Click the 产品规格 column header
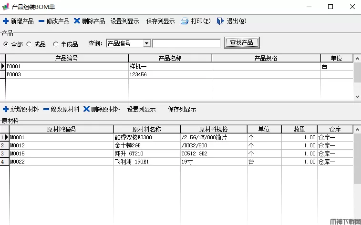The image size is (361, 225). point(266,58)
